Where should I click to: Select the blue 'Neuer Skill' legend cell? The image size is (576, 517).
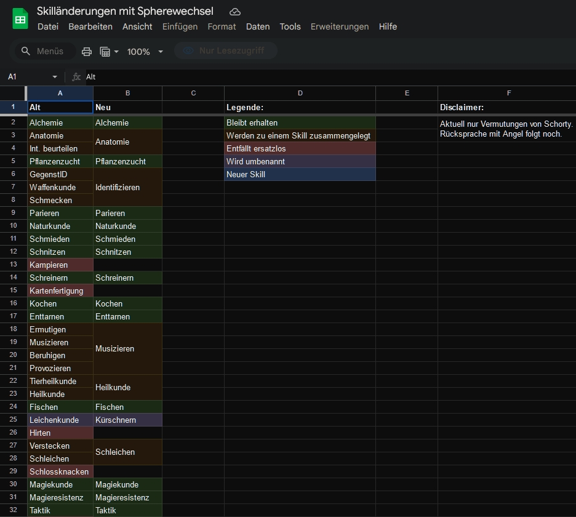[x=300, y=174]
